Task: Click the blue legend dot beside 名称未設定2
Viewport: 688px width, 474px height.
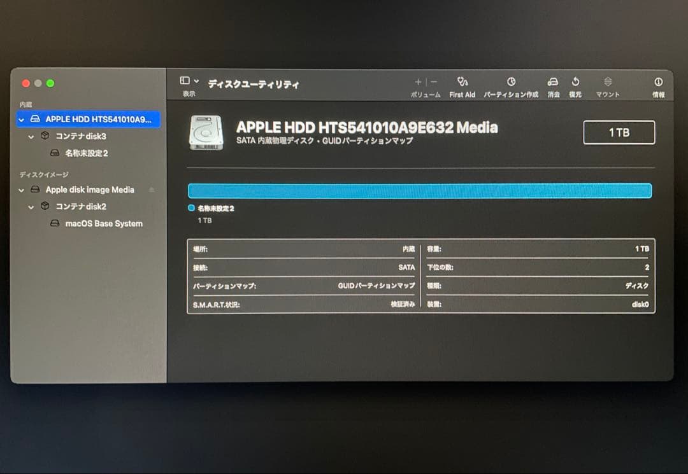Action: 190,207
